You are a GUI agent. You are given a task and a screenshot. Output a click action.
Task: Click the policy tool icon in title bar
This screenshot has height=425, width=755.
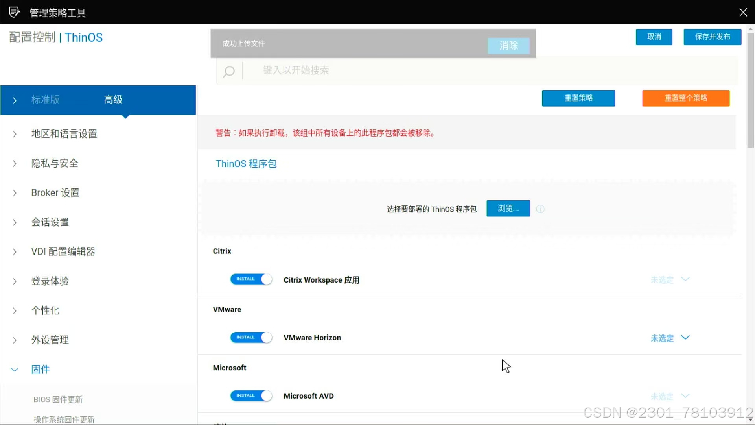(14, 12)
